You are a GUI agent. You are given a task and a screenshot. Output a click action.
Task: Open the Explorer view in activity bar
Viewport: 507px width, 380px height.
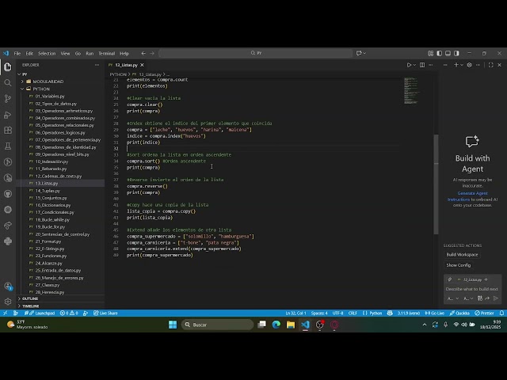coord(8,66)
